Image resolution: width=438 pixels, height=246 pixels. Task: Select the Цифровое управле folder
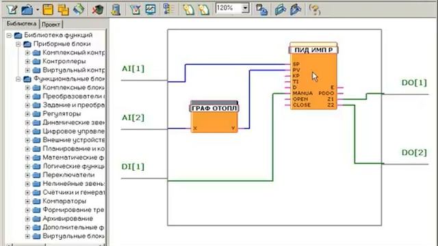73,131
